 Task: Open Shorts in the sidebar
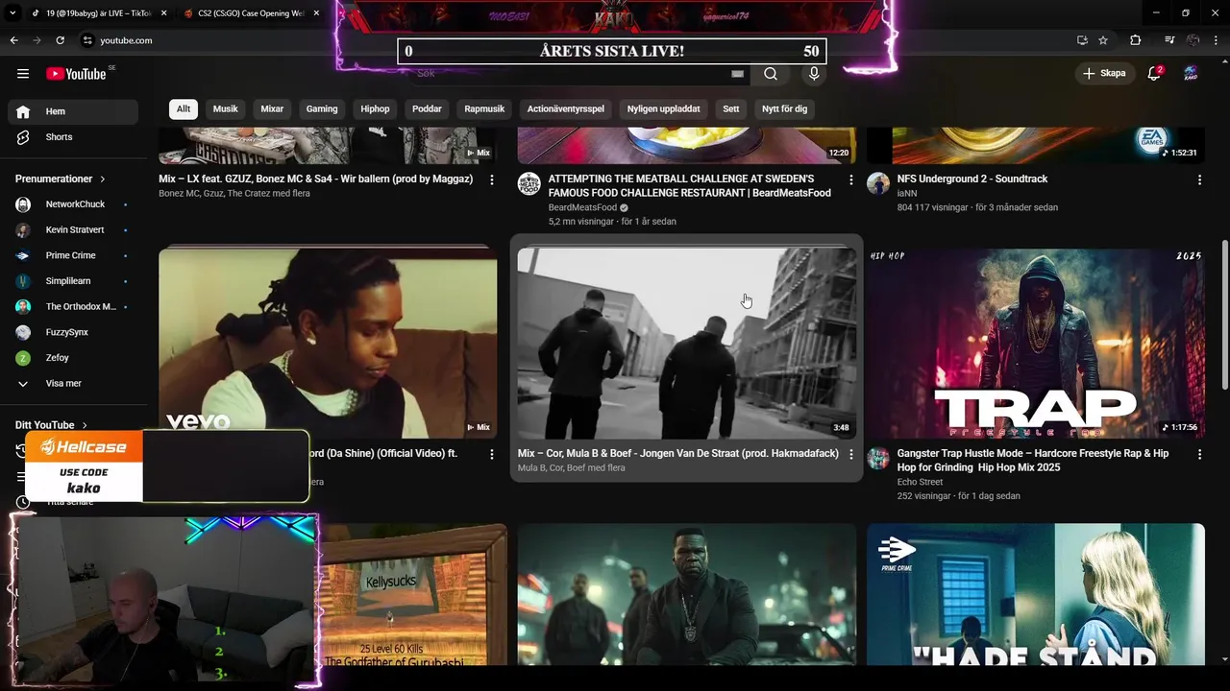click(73, 137)
